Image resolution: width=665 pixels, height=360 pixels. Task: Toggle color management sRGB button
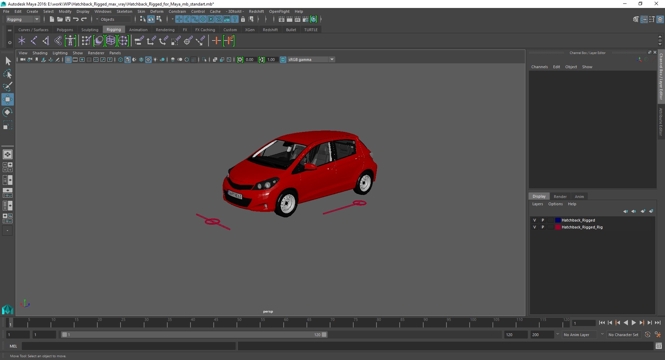click(283, 60)
